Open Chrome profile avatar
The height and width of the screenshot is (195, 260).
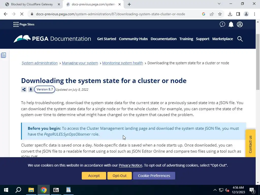click(x=246, y=14)
